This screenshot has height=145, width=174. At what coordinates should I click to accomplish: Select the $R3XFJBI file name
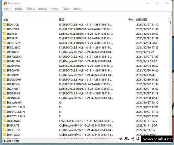(12, 38)
